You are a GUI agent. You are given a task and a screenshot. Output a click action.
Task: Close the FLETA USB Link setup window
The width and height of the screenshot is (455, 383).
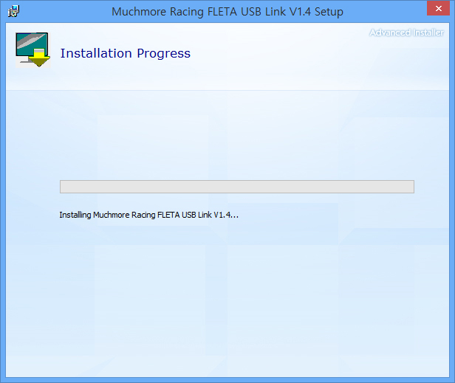(438, 8)
